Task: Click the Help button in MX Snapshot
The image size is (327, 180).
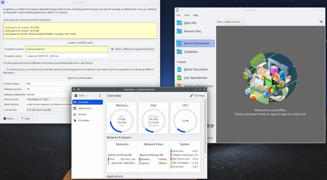Action: pos(25,119)
